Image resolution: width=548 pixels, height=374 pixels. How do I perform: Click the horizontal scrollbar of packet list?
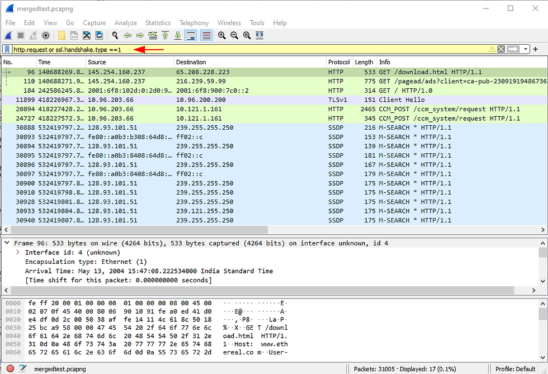coord(139,230)
